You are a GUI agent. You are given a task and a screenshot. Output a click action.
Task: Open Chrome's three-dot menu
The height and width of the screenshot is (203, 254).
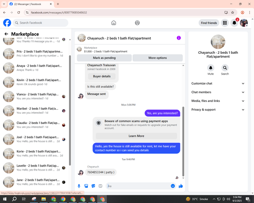pyautogui.click(x=249, y=13)
